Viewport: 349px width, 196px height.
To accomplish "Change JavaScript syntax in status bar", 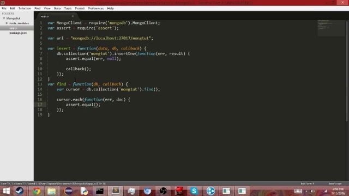I will click(335, 183).
